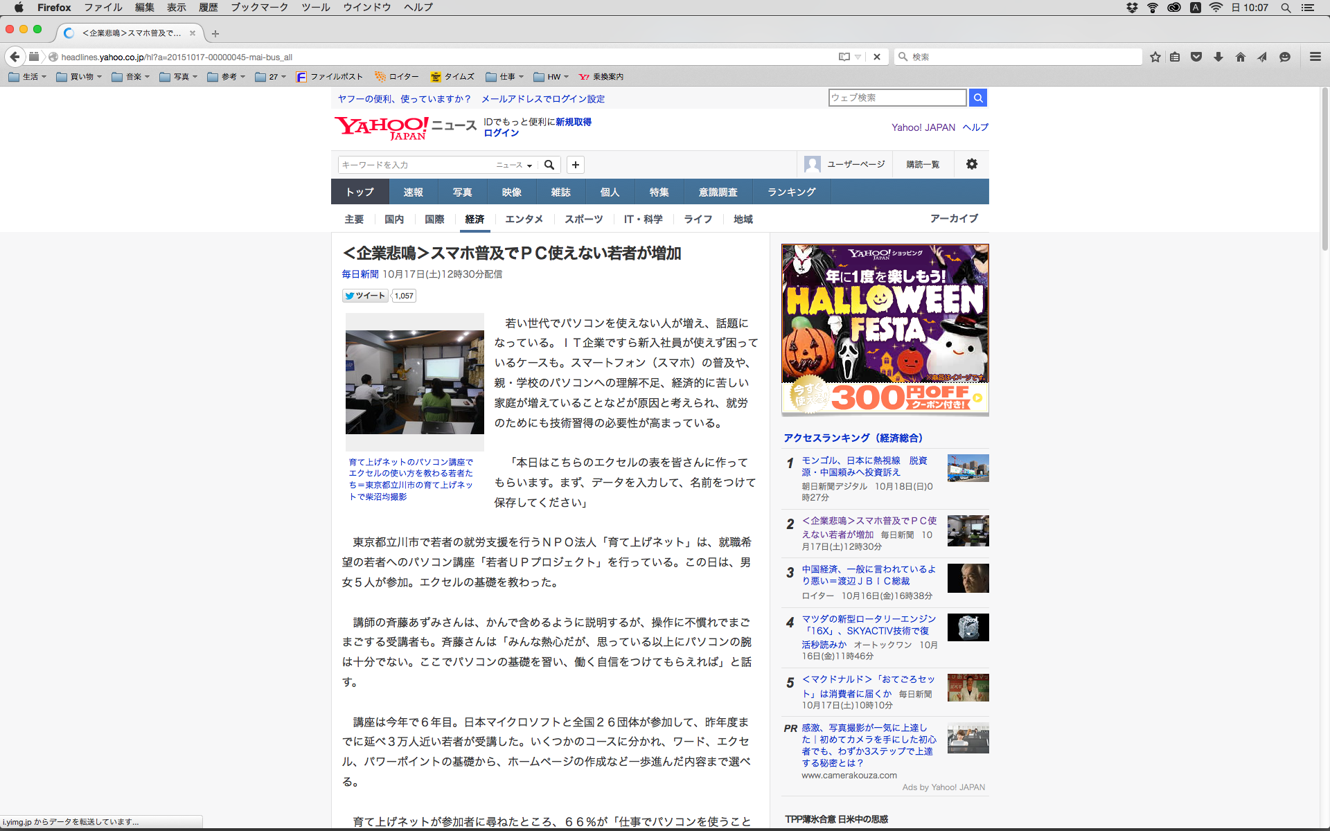Open Yahoo News settings gear icon
Image resolution: width=1330 pixels, height=831 pixels.
point(972,164)
